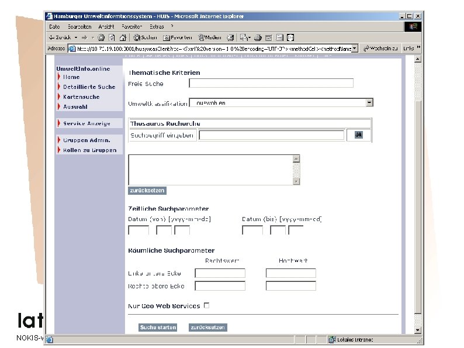
Task: Open the Medien toolbar button
Action: tap(210, 37)
